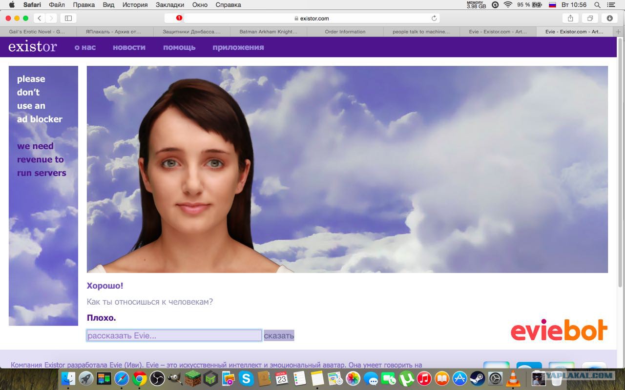The height and width of the screenshot is (390, 625).
Task: Open Launchpad from the Dock
Action: pyautogui.click(x=86, y=378)
